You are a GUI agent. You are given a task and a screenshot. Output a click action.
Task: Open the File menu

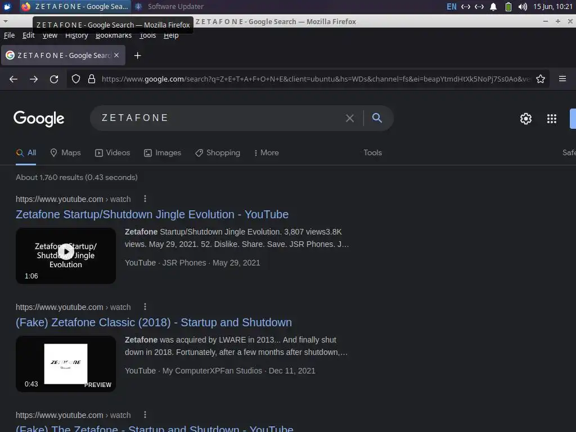point(9,35)
